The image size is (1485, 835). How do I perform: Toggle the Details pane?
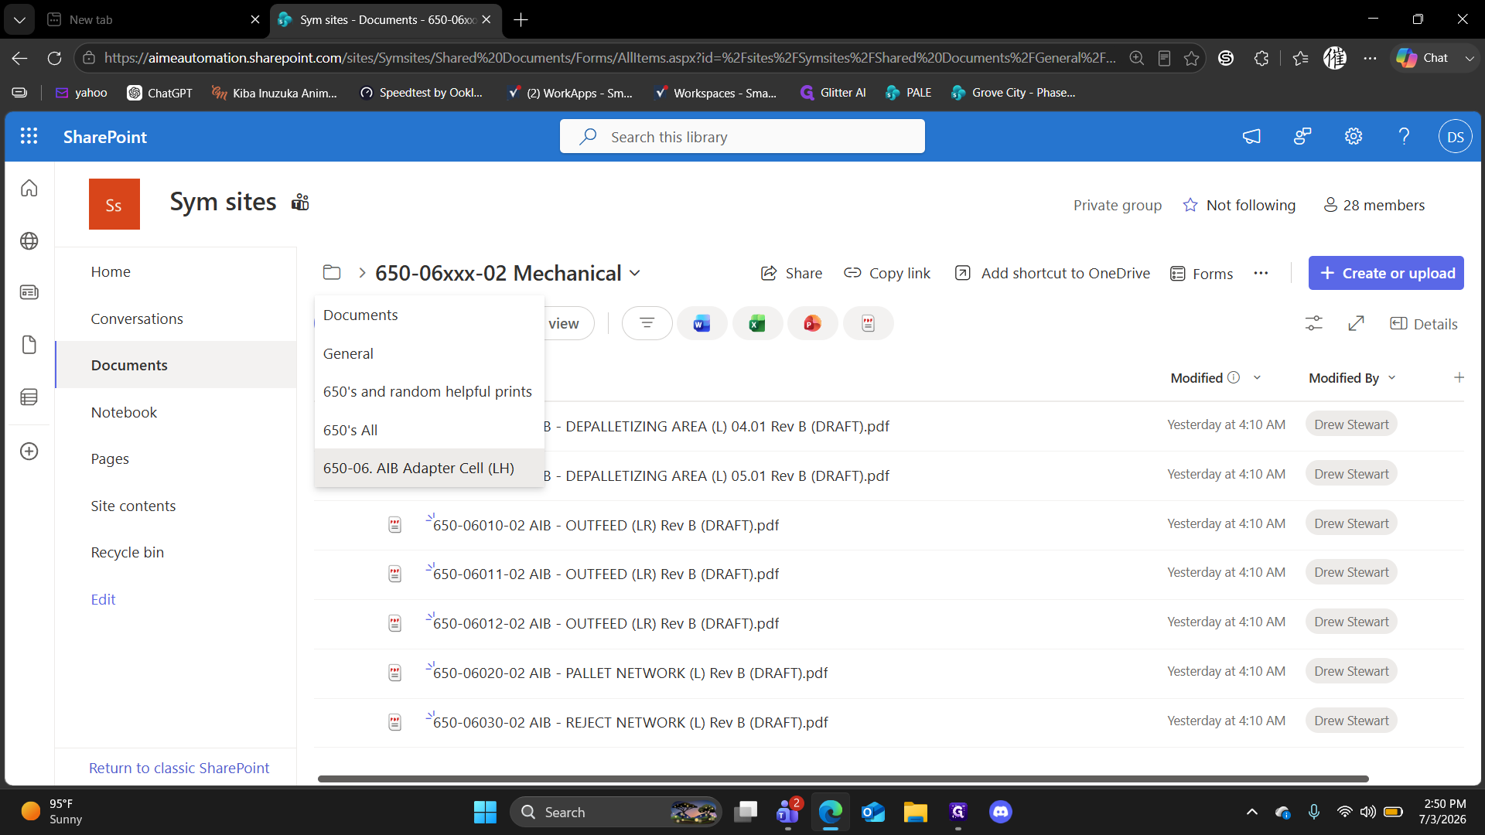pos(1424,323)
